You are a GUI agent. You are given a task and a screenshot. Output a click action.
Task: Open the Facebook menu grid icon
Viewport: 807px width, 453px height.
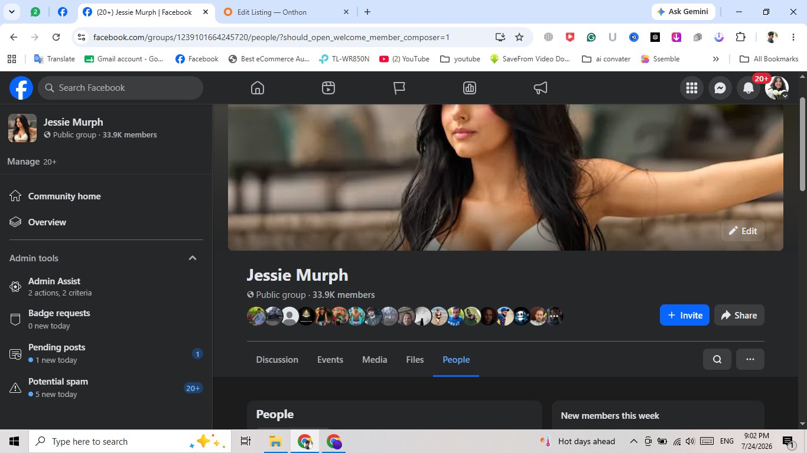point(691,88)
